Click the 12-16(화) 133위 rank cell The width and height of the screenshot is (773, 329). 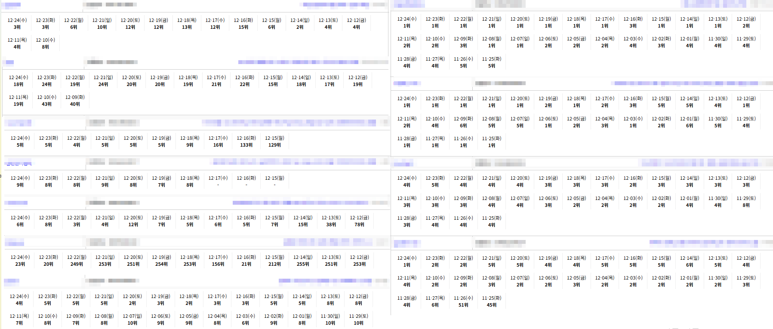246,142
